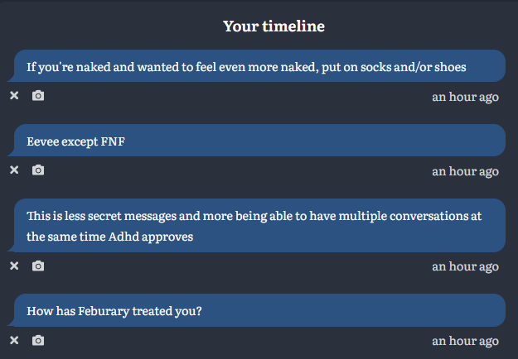Delete the Adhd approves message
Viewport: 518px width, 359px height.
click(x=14, y=266)
